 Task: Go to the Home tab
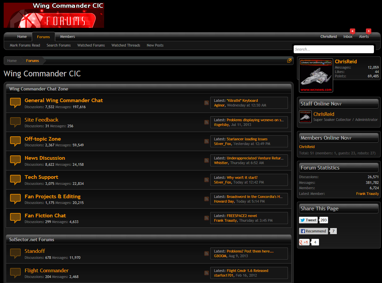22,37
